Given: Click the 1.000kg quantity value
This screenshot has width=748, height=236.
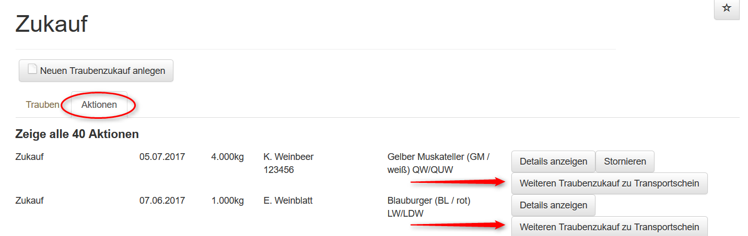Looking at the screenshot, I should [227, 201].
